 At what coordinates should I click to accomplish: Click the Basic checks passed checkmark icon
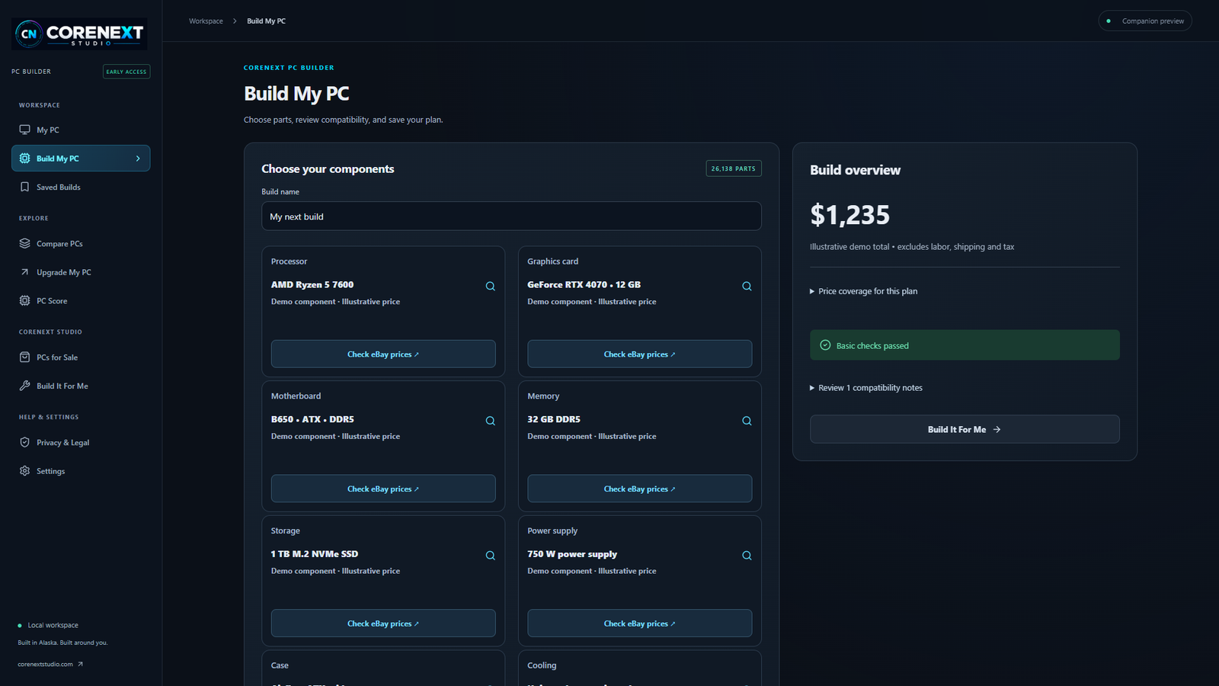tap(825, 345)
